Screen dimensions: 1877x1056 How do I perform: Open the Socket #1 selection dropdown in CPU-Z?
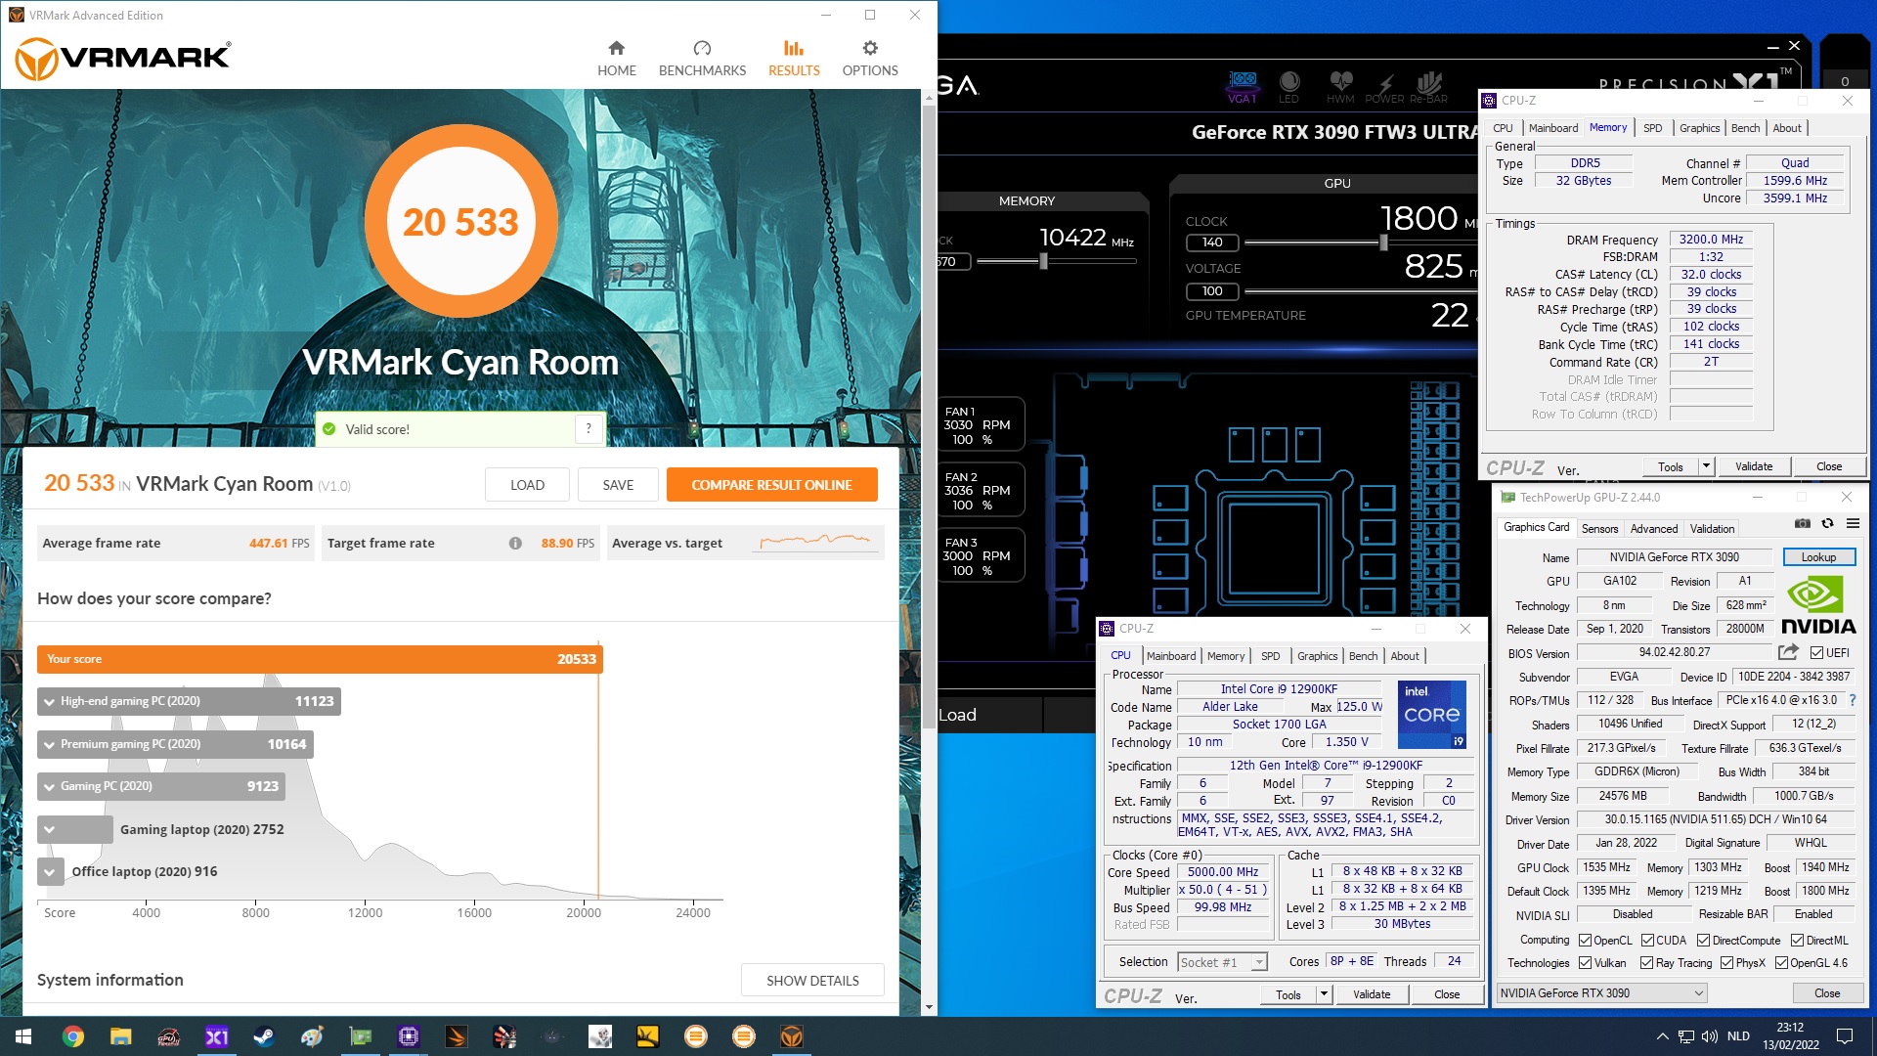1222,962
